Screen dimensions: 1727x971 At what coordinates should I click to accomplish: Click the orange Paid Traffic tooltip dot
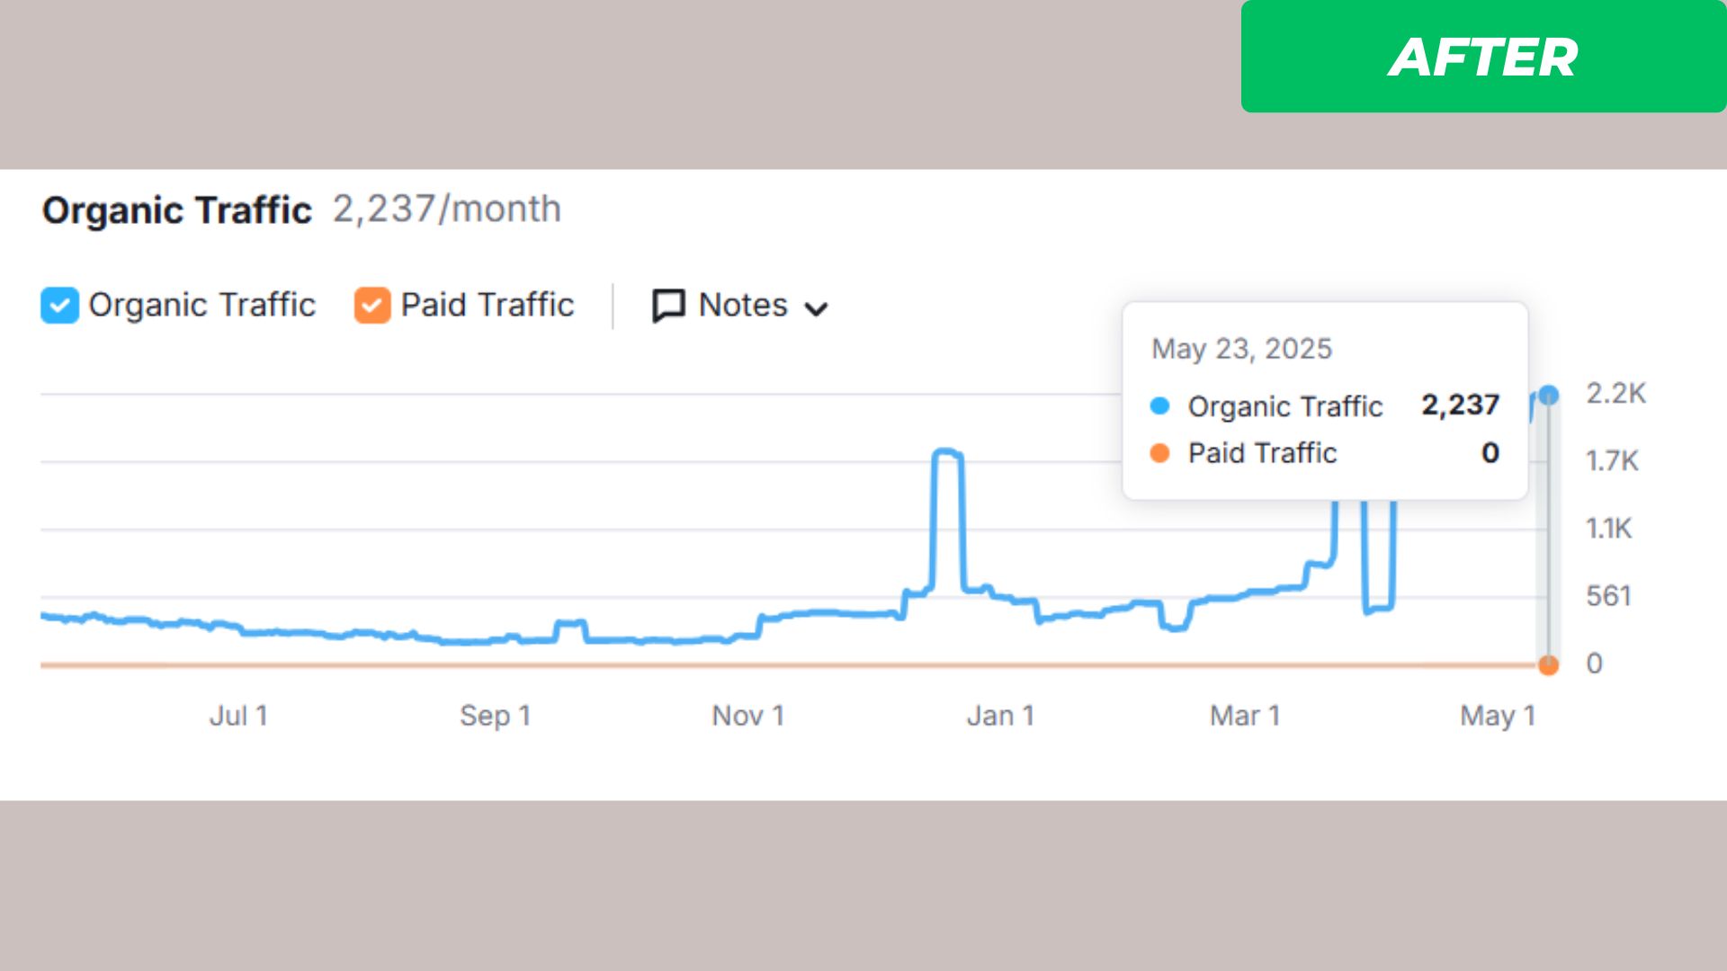pos(1159,453)
